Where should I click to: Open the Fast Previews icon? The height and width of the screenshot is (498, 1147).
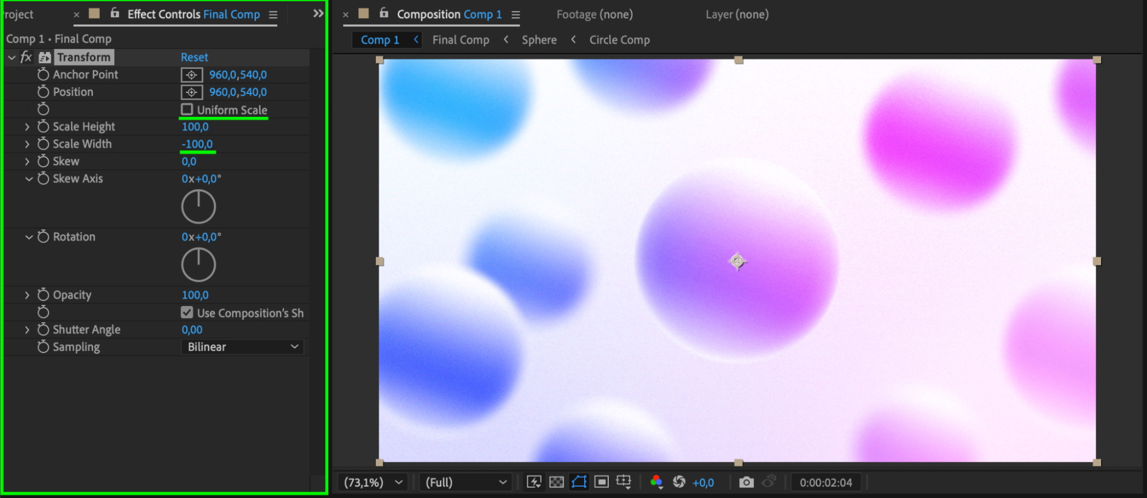click(x=534, y=482)
